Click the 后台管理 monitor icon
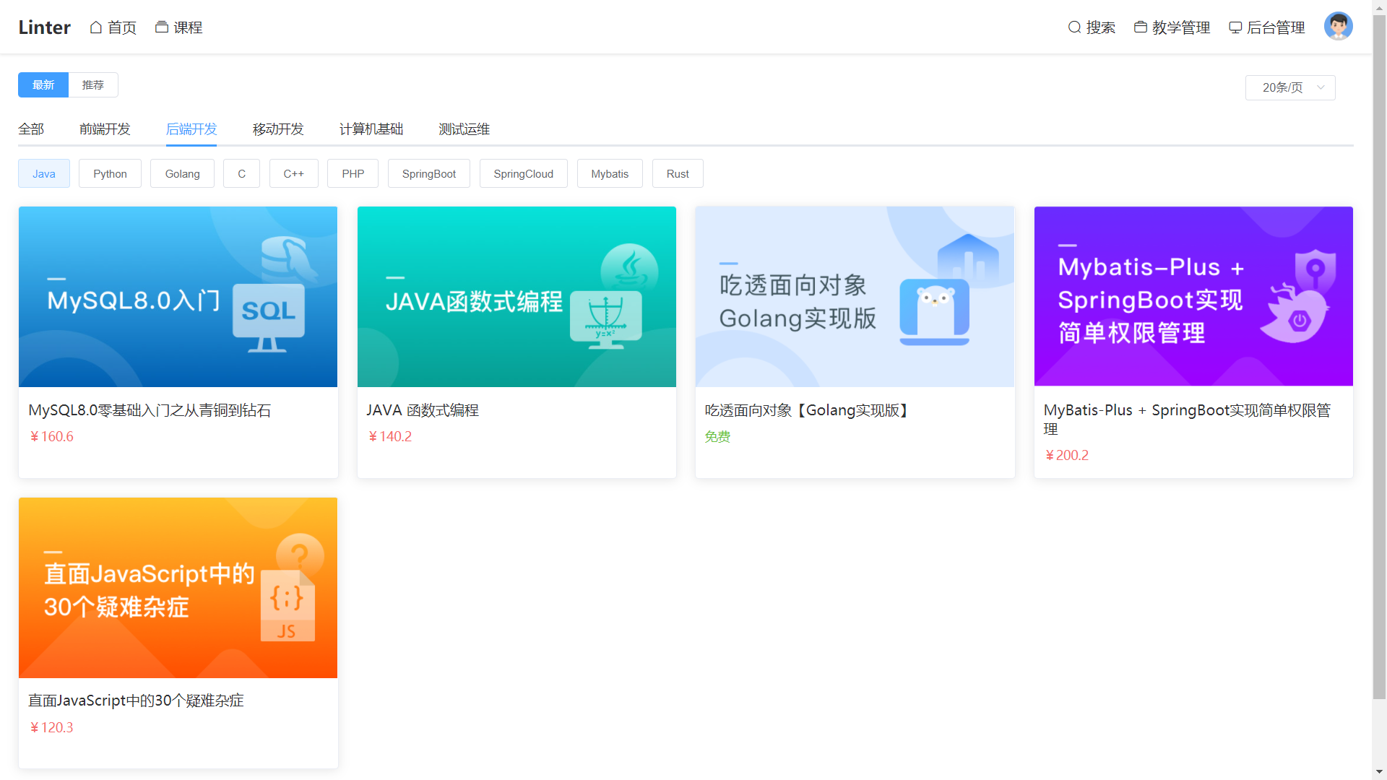This screenshot has height=780, width=1387. click(x=1235, y=27)
